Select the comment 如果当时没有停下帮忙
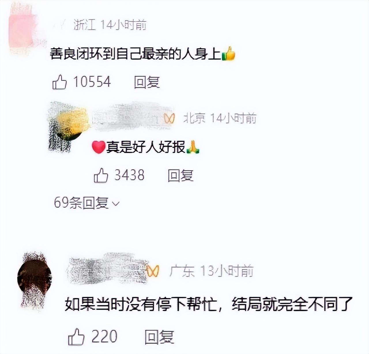The image size is (369, 354). click(x=209, y=304)
